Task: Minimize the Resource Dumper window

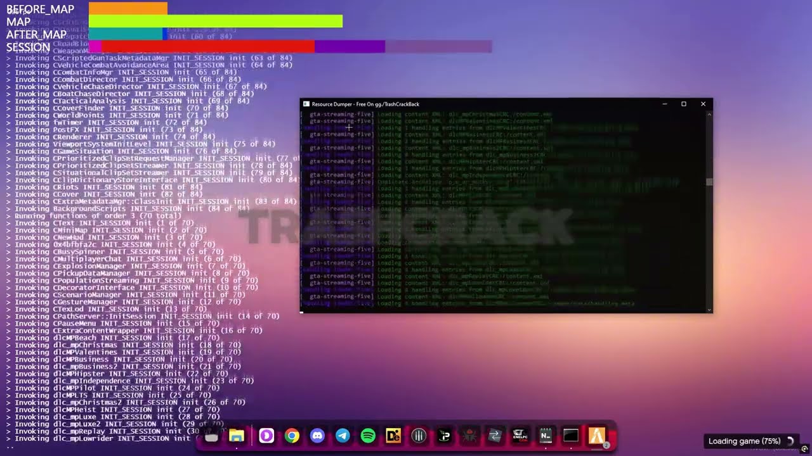Action: [x=664, y=104]
